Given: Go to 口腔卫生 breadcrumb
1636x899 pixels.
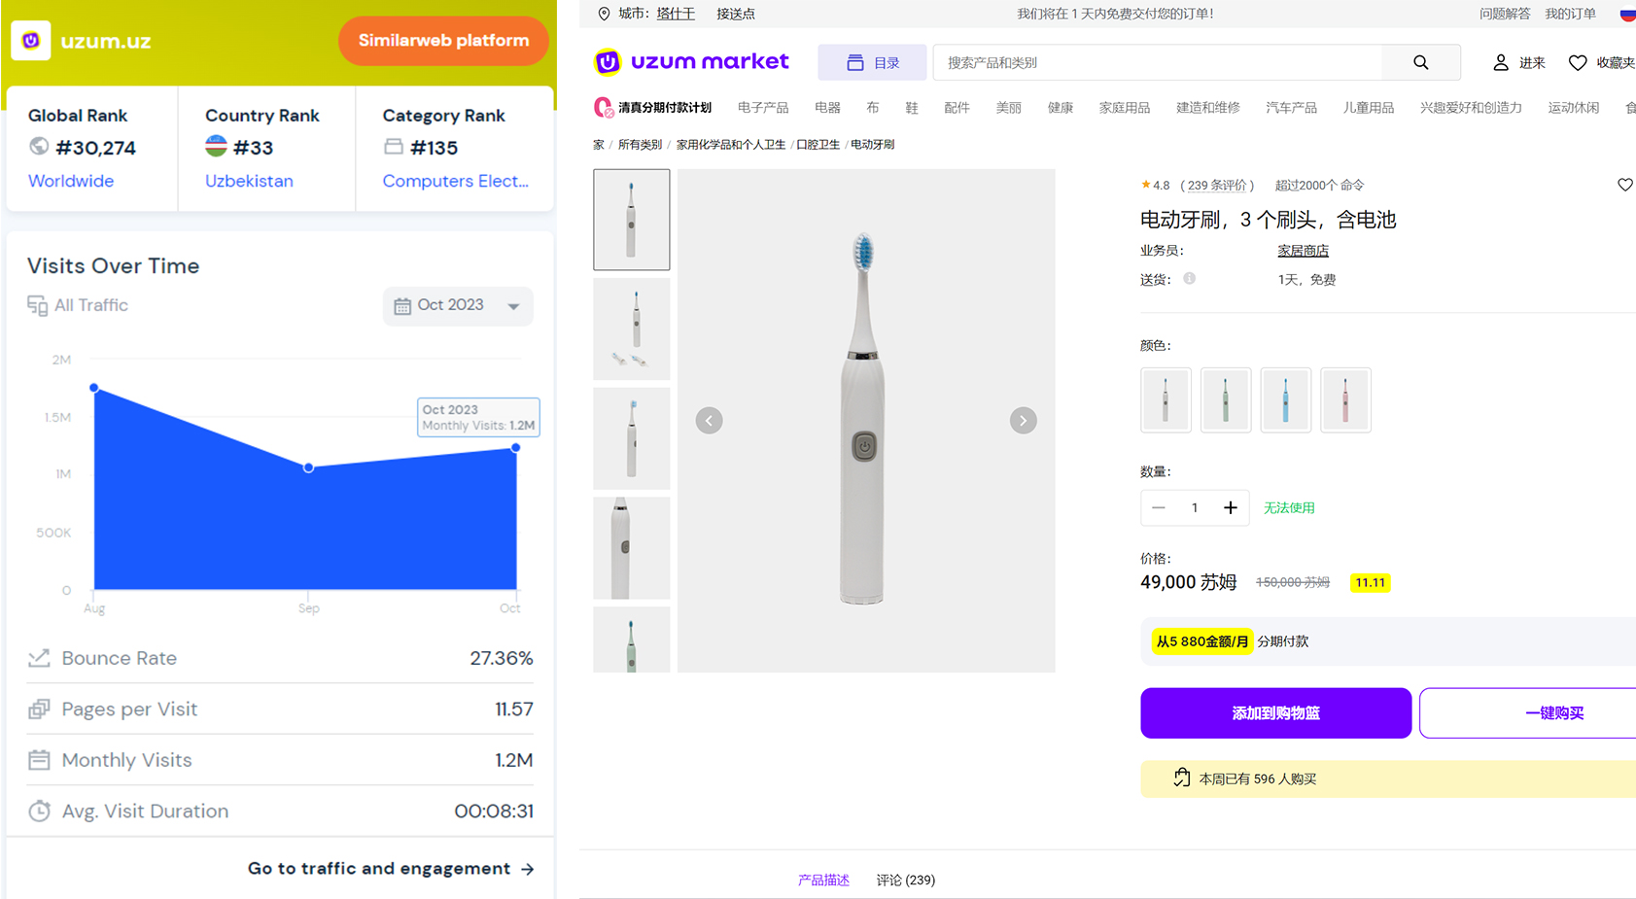Looking at the screenshot, I should point(818,145).
